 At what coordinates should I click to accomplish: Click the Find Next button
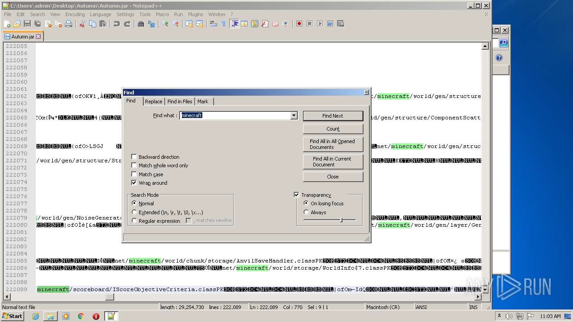[x=333, y=116]
